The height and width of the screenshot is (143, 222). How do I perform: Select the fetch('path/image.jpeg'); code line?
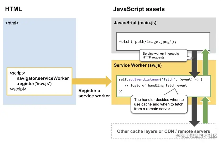[x=148, y=41]
